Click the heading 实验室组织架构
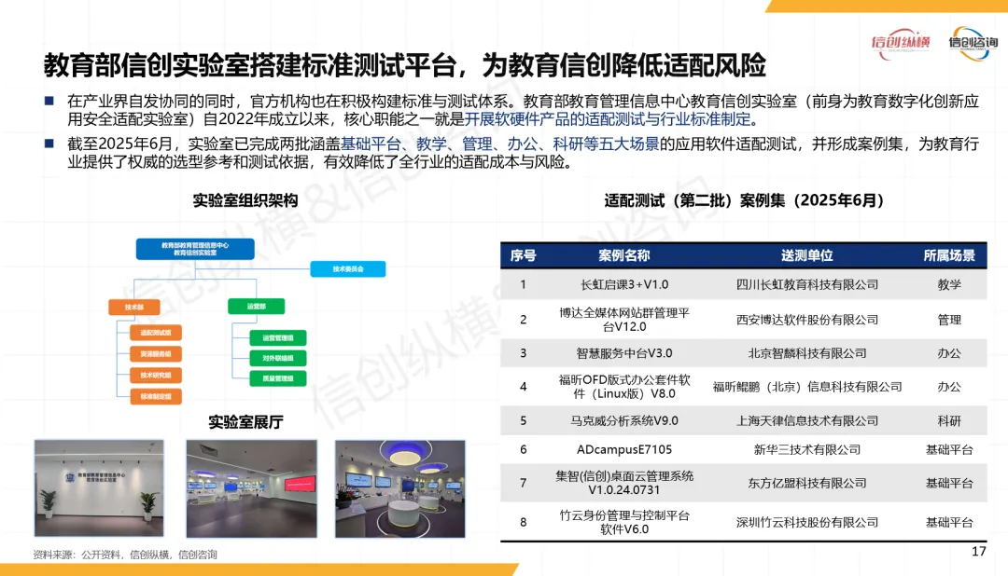This screenshot has width=1008, height=576. coord(245,200)
